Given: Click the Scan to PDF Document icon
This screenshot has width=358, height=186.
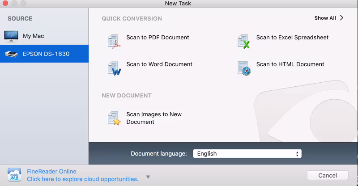Looking at the screenshot, I should click(114, 42).
